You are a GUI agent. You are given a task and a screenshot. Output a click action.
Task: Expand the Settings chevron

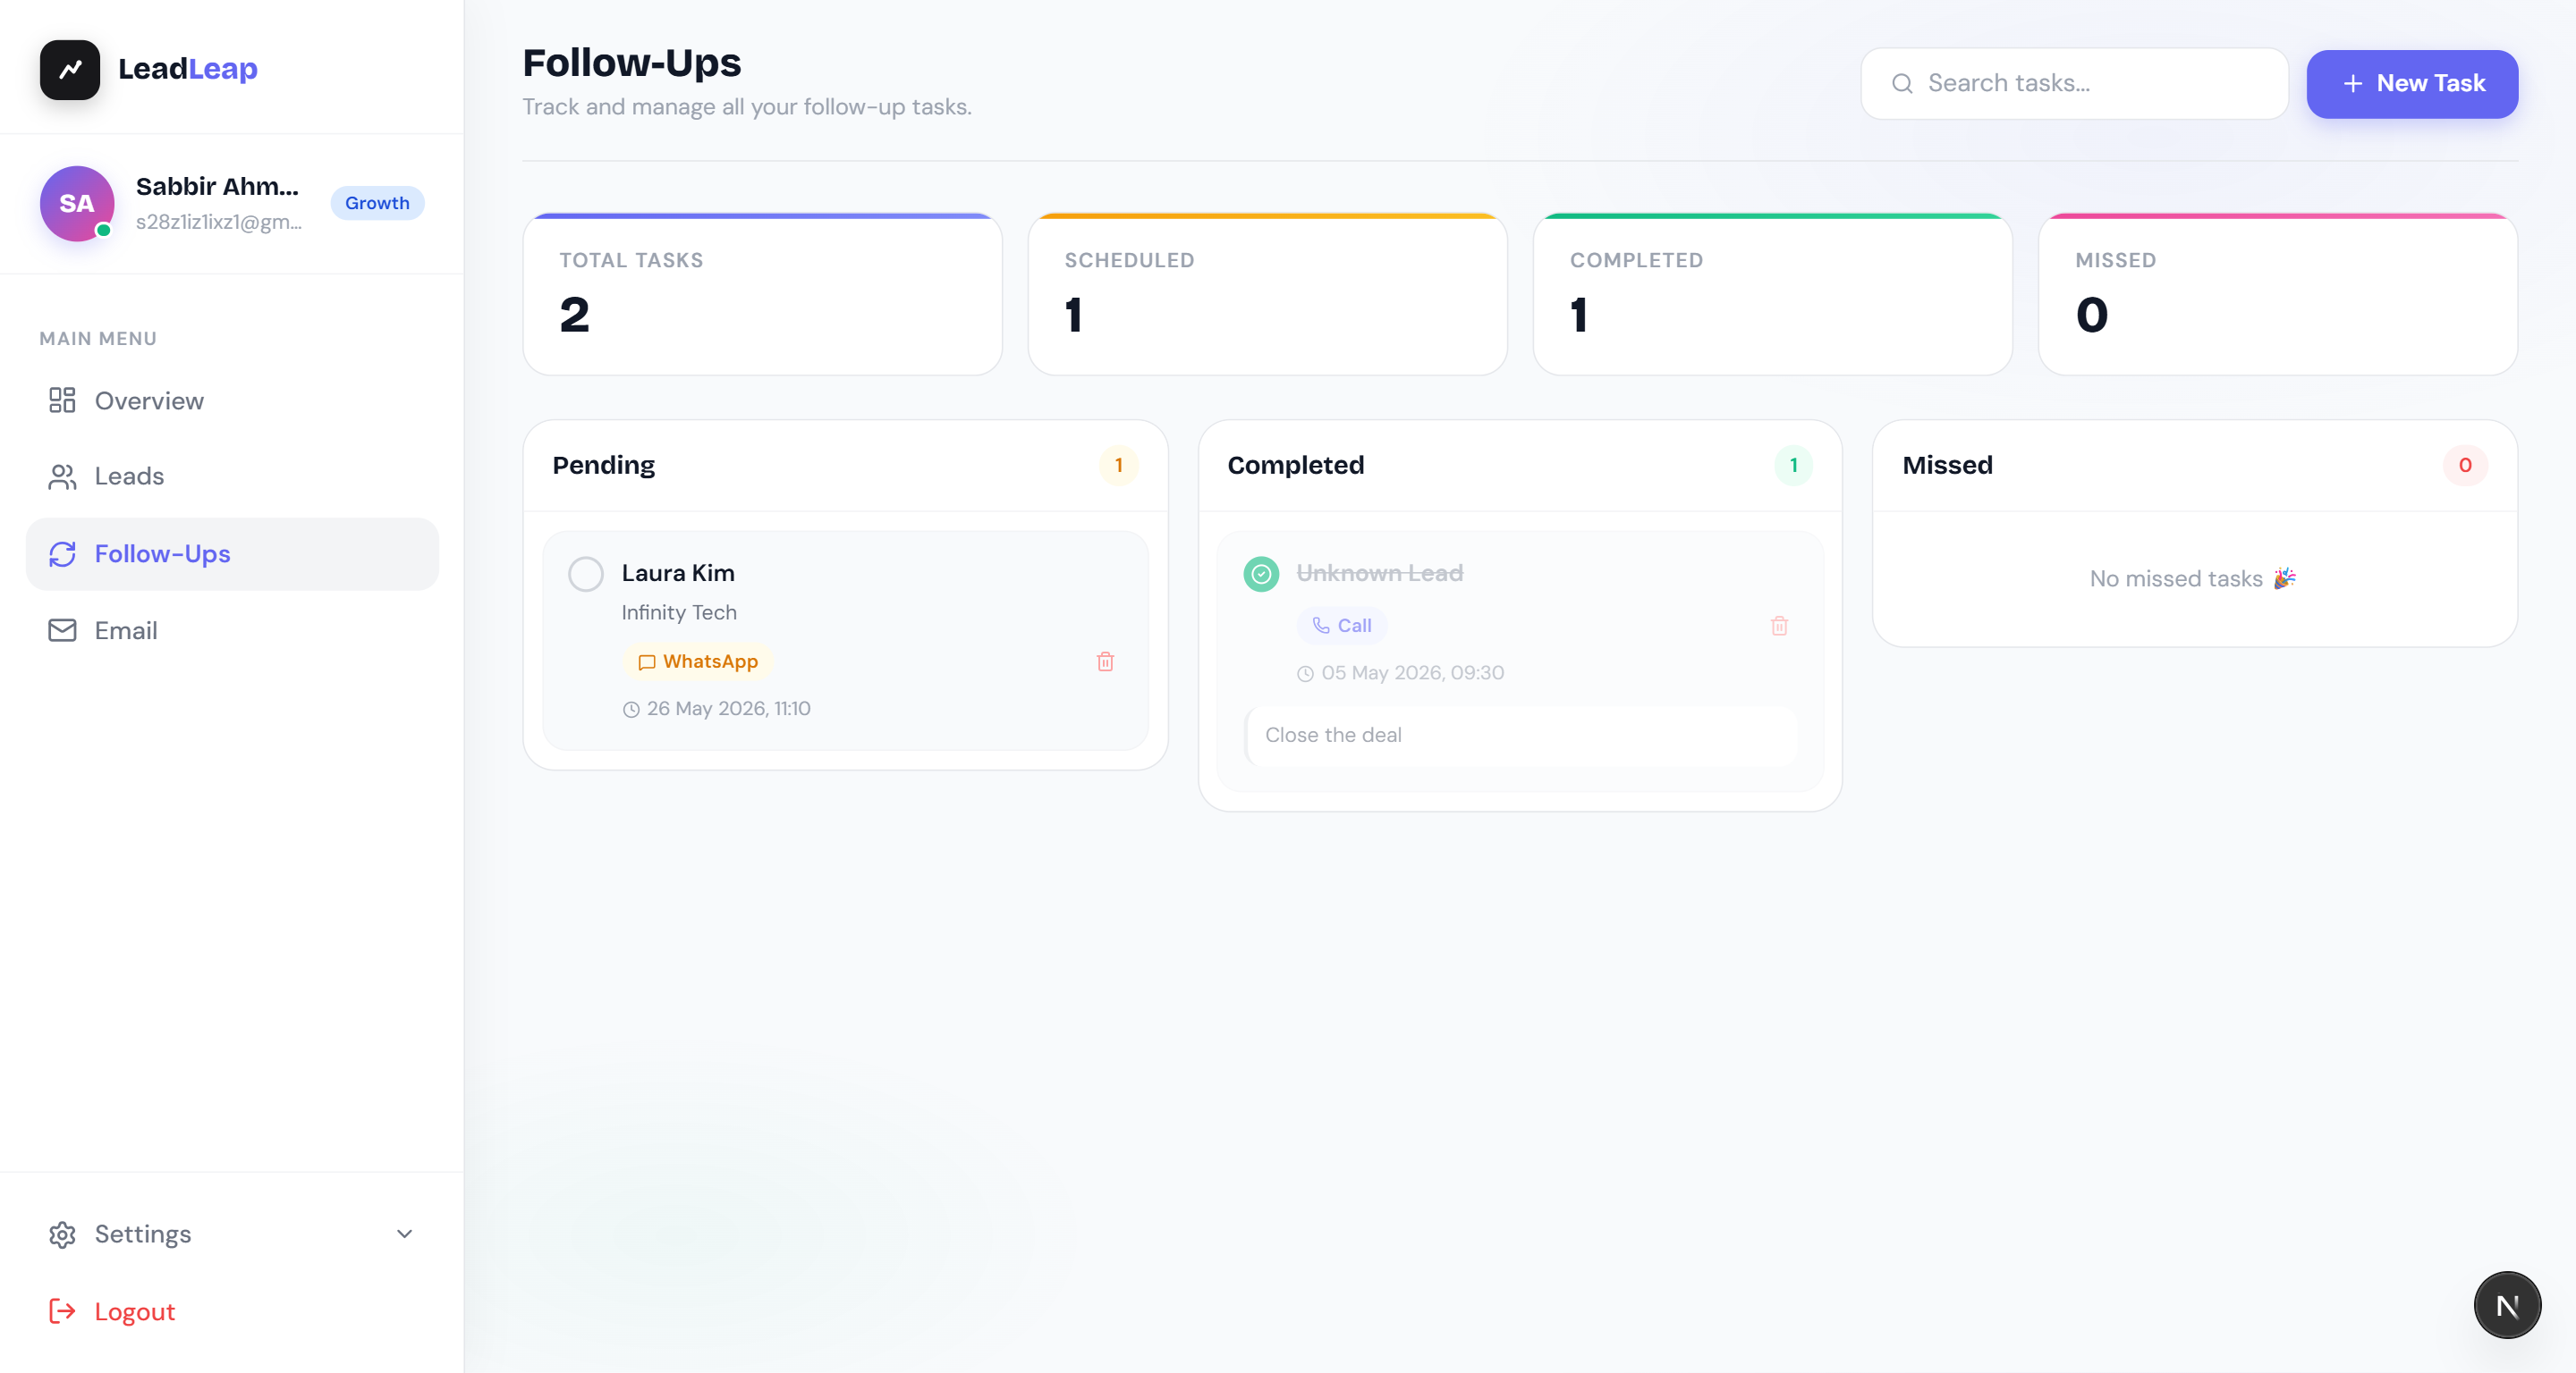[x=404, y=1234]
